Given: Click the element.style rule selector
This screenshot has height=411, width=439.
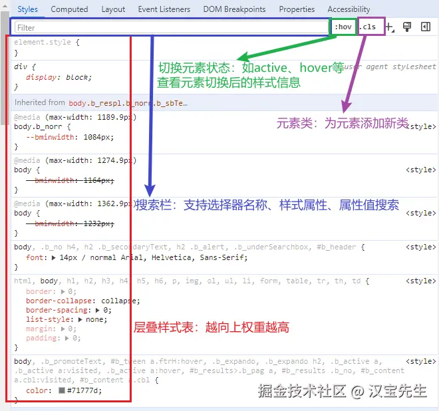Looking at the screenshot, I should (x=43, y=42).
